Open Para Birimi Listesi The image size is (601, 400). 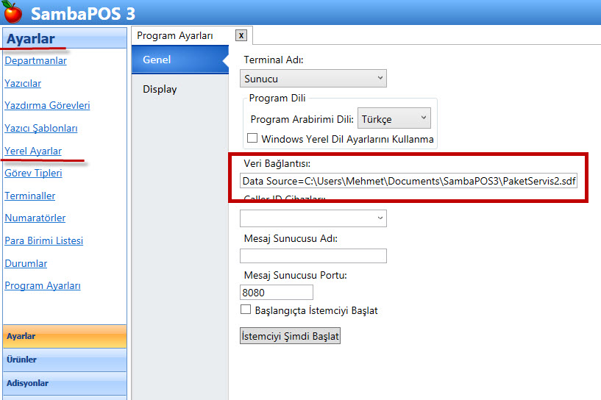point(43,240)
